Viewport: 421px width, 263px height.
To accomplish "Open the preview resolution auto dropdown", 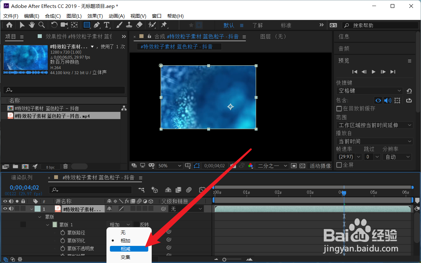I will [x=397, y=157].
